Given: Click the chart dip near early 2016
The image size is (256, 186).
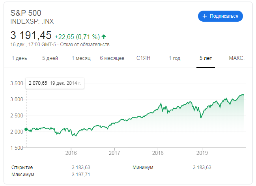Looking at the screenshot, I should (76, 136).
